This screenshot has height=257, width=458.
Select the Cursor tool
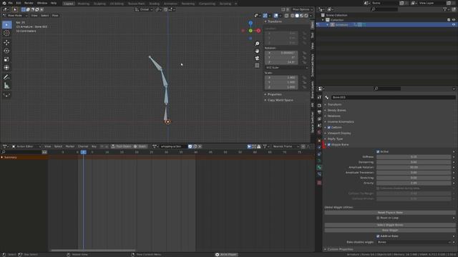click(x=6, y=33)
